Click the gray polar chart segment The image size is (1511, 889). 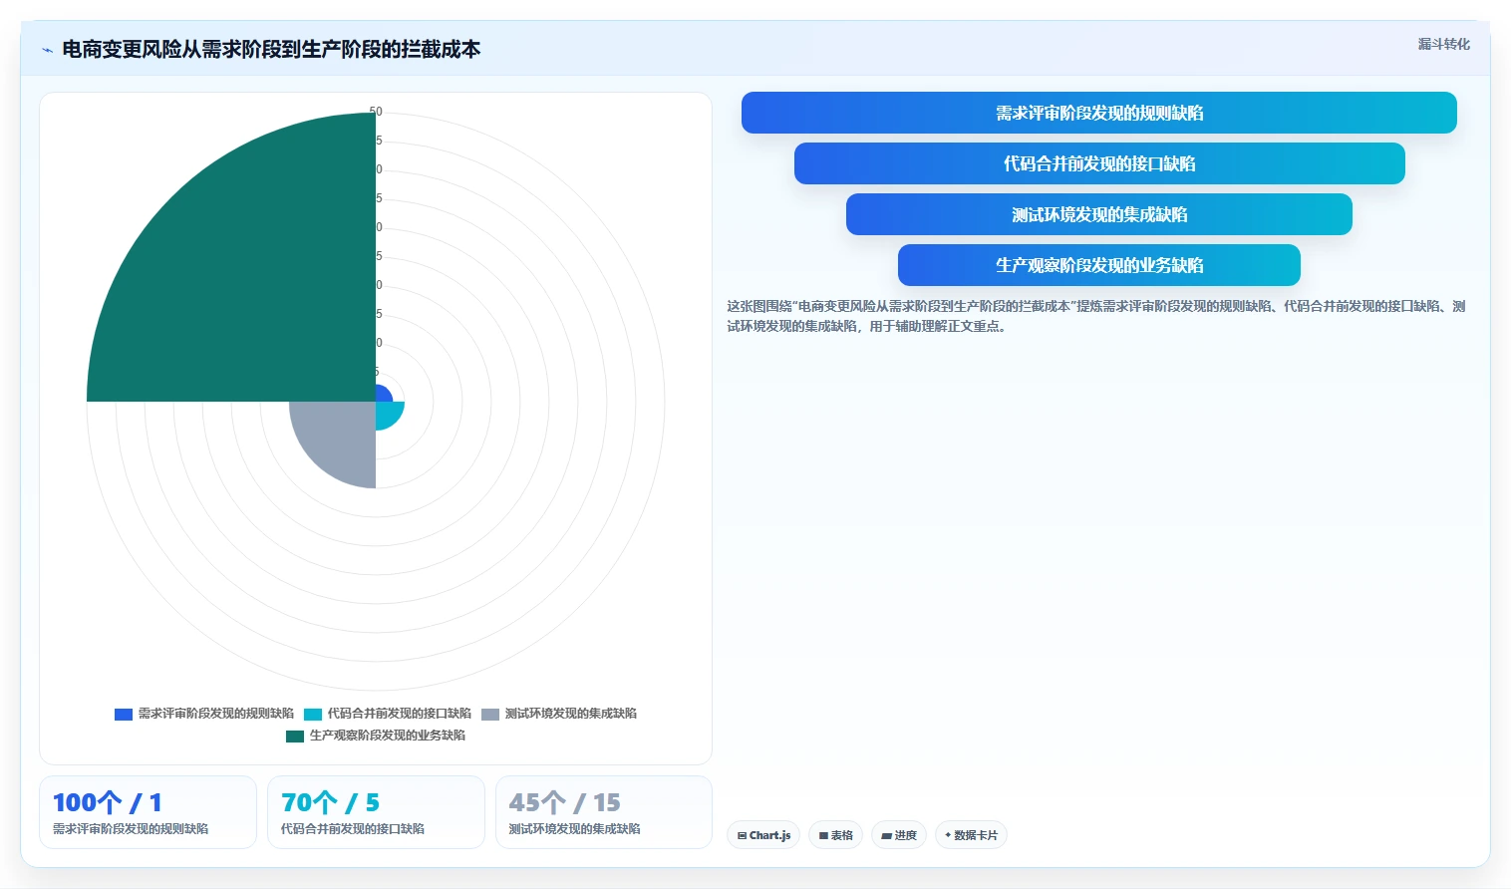click(339, 437)
